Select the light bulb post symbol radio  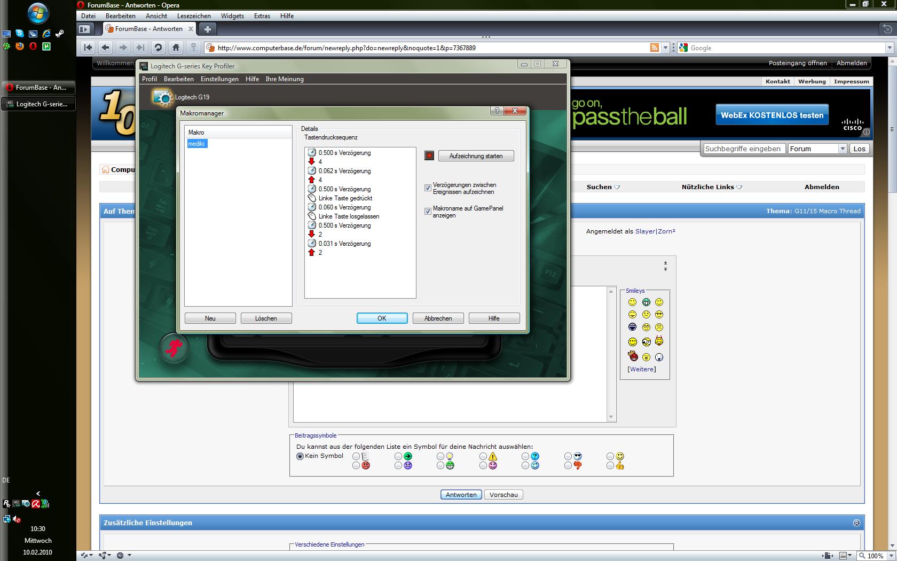point(440,456)
